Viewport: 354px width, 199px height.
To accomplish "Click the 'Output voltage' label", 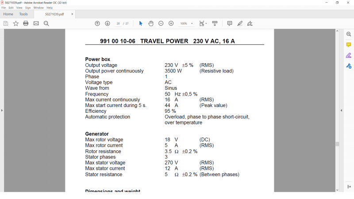I will click(x=101, y=65).
